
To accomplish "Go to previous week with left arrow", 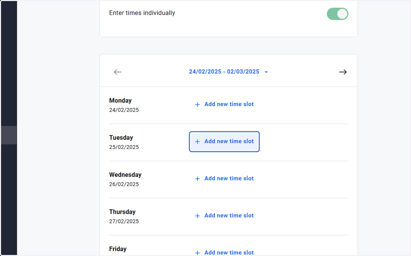I will point(118,72).
